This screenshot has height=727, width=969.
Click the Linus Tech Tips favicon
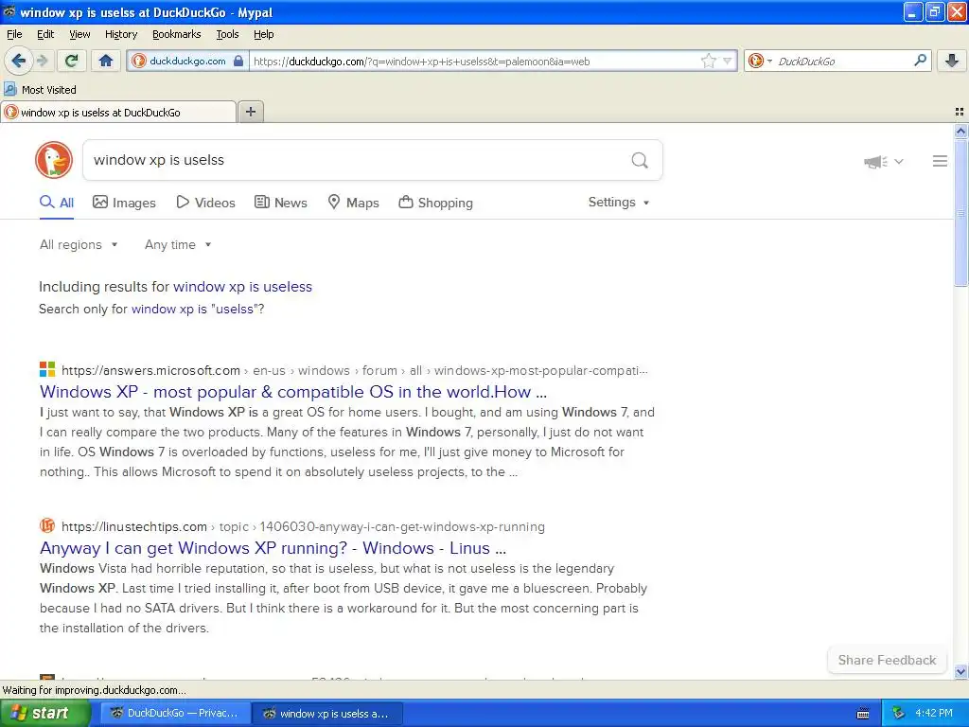[47, 526]
